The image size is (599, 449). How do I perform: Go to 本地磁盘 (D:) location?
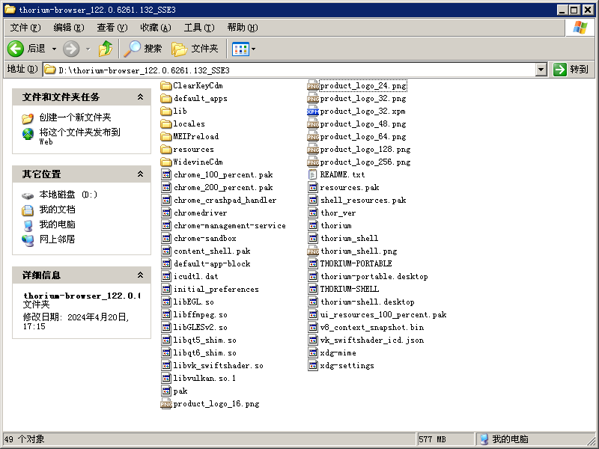(68, 195)
